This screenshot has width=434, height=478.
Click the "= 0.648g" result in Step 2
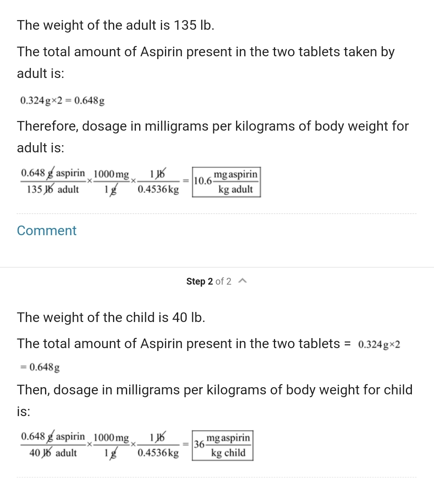pyautogui.click(x=40, y=367)
